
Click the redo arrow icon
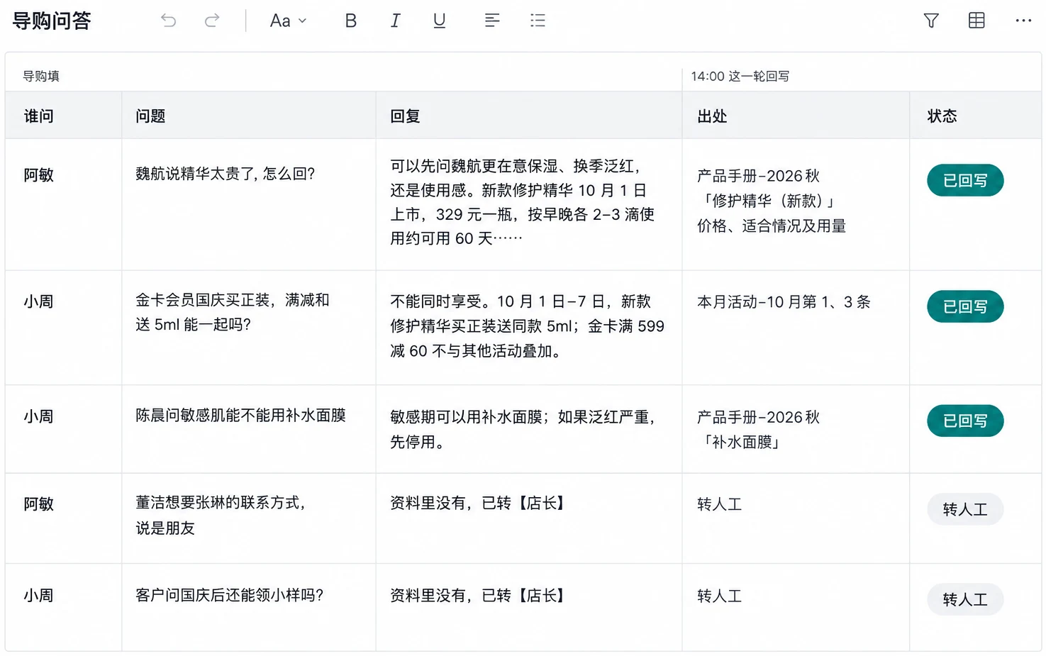point(211,21)
